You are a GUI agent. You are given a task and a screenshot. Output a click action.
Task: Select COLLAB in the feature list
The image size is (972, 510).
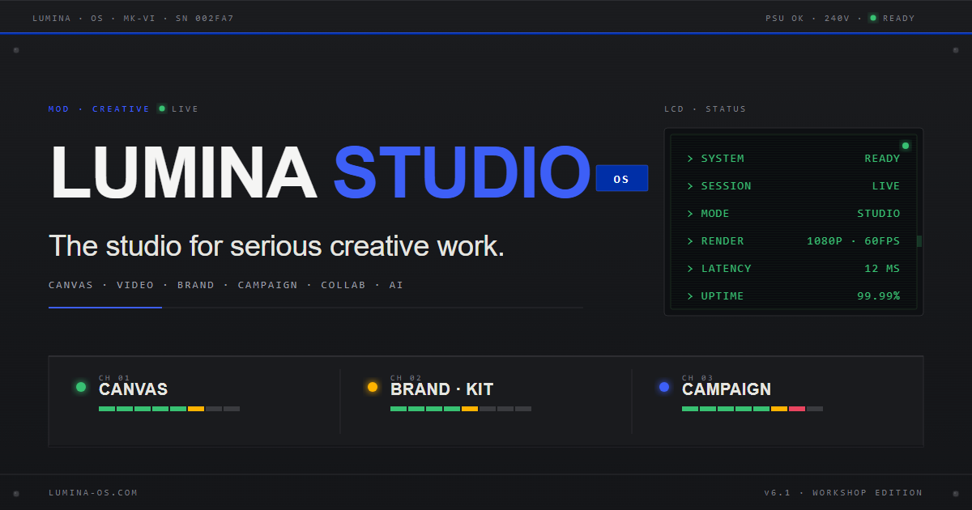coord(343,285)
